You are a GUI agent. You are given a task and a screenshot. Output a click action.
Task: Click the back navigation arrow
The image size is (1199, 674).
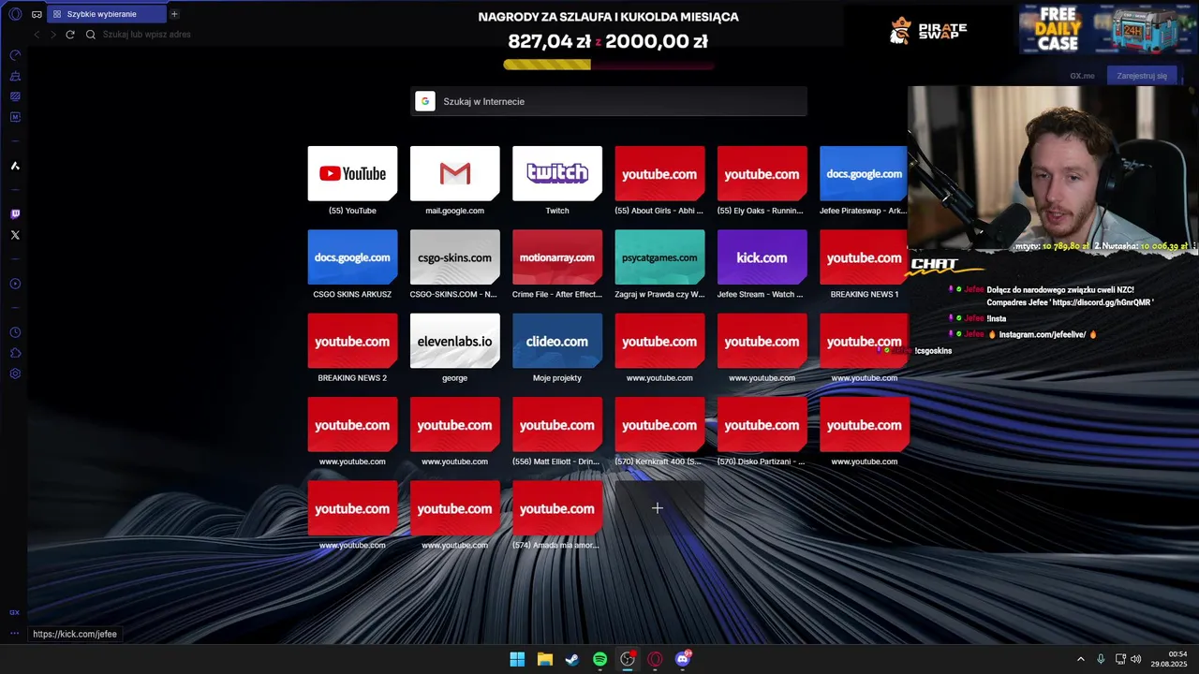tap(37, 35)
